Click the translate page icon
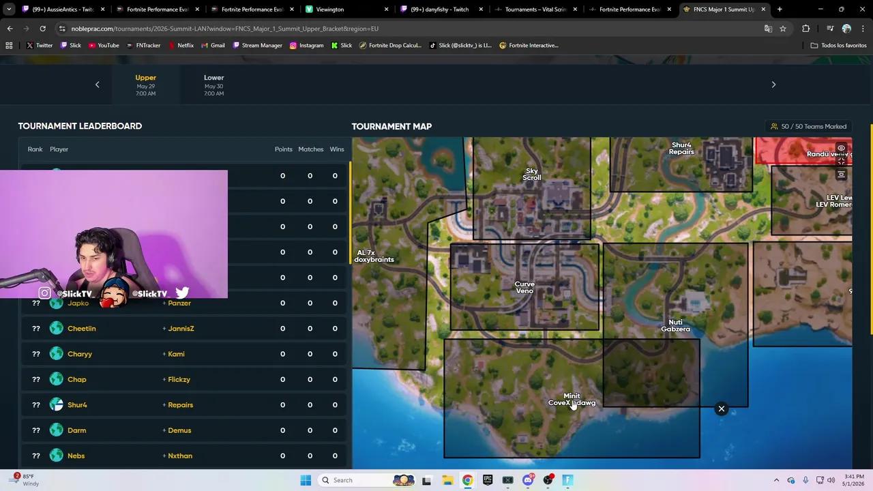This screenshot has width=873, height=491. [768, 29]
